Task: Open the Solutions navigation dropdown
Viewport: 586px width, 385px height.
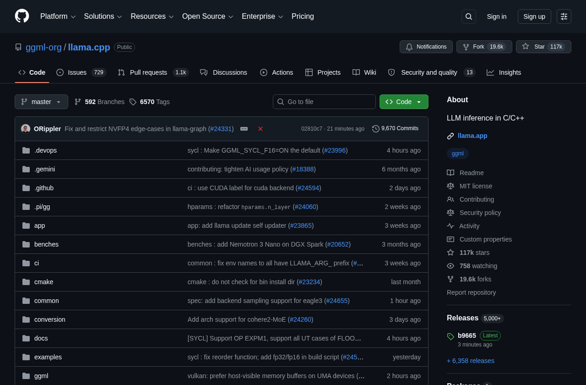Action: coord(103,16)
